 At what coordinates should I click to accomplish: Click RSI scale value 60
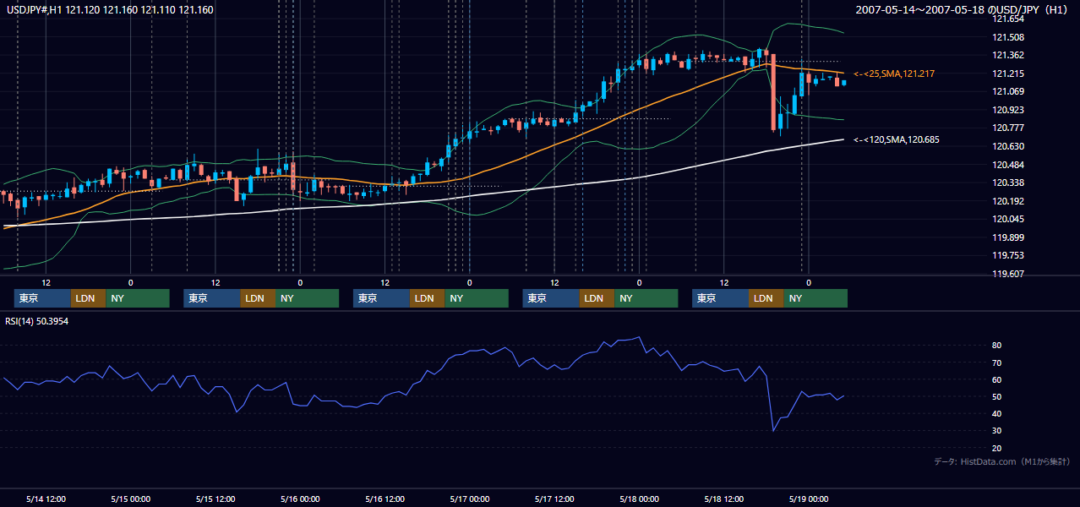click(997, 379)
